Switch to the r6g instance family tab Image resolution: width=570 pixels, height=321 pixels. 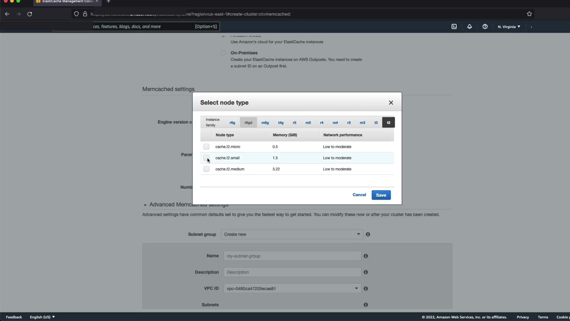[232, 122]
